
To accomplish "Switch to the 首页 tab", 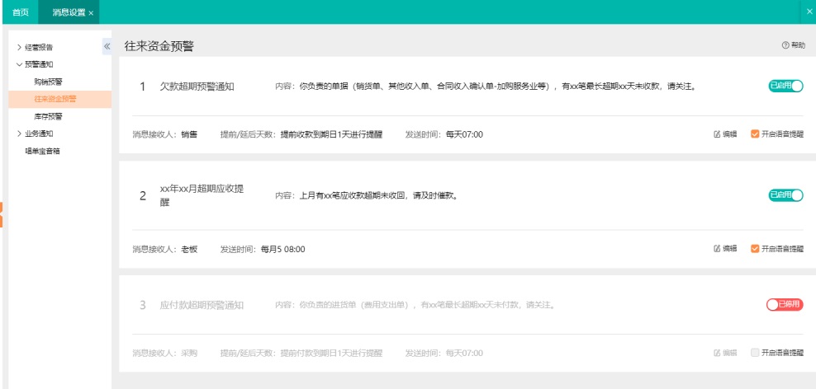I will 21,12.
